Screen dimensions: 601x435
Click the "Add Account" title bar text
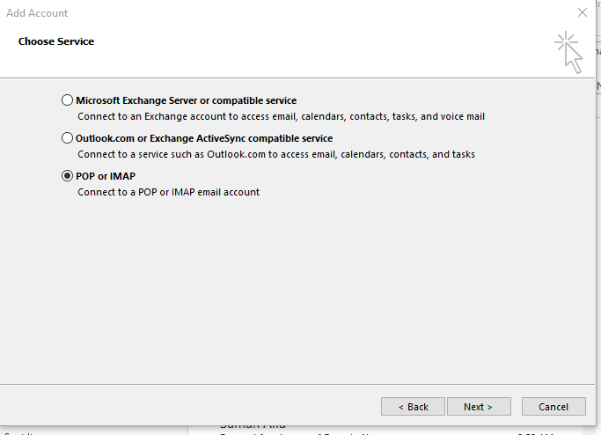click(x=38, y=13)
